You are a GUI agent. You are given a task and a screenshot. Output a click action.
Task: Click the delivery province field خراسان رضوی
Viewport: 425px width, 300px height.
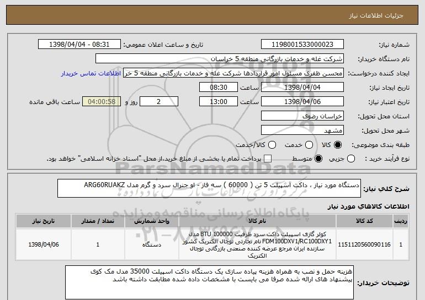(302, 116)
